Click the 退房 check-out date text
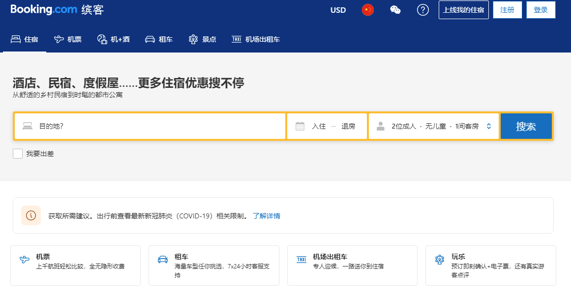This screenshot has height=292, width=571. (x=348, y=126)
